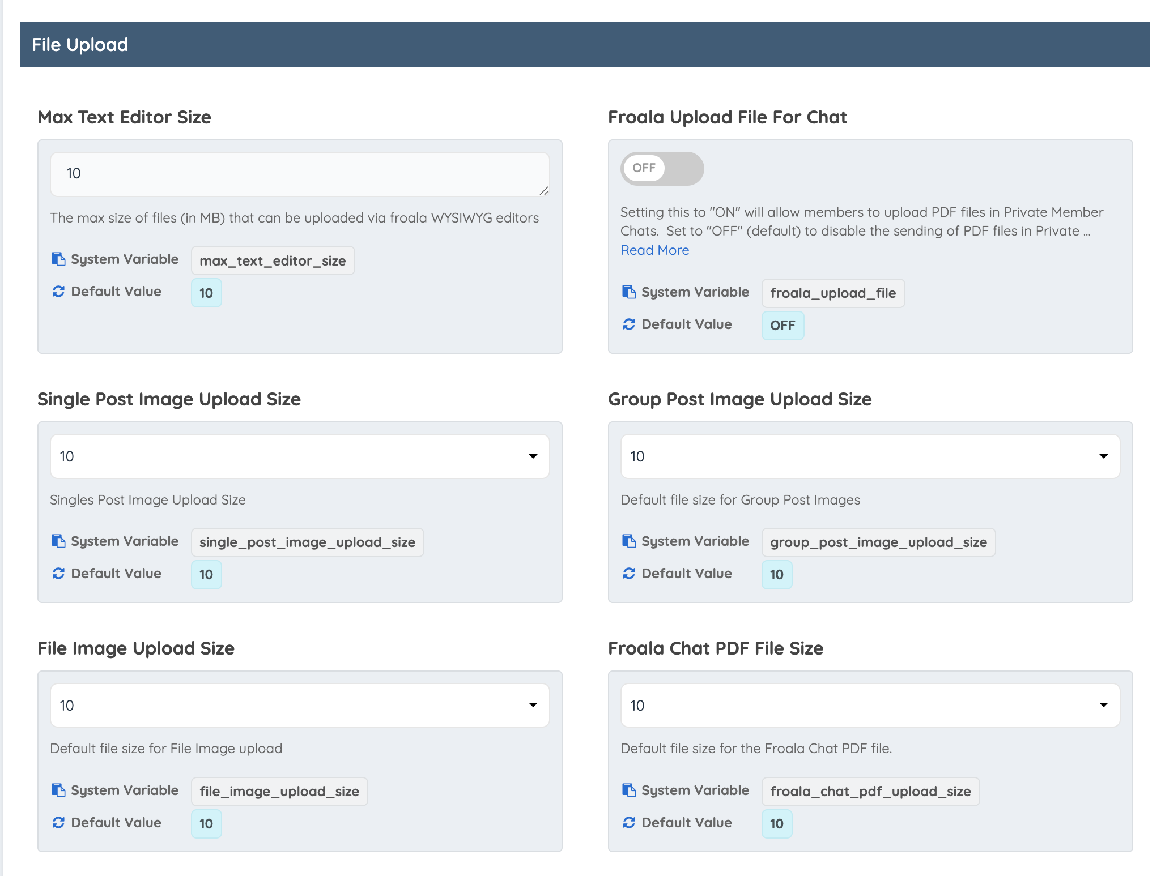Click the File Upload section header
Image resolution: width=1161 pixels, height=876 pixels.
[x=585, y=44]
